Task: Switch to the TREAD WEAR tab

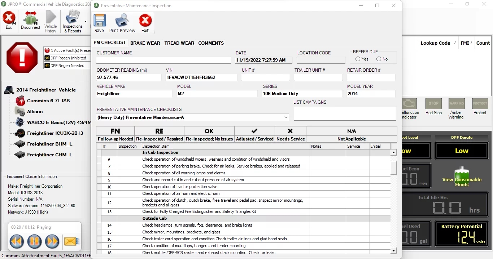Action: click(179, 43)
